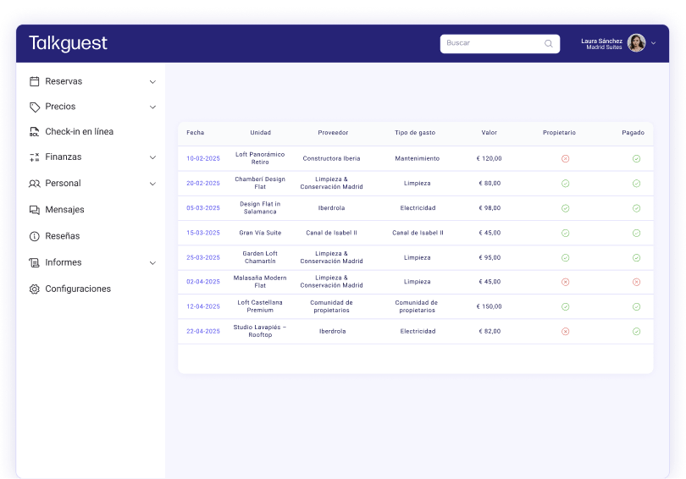This screenshot has height=479, width=686.
Task: Select the Constructora Iberia provider cell
Action: pyautogui.click(x=331, y=158)
